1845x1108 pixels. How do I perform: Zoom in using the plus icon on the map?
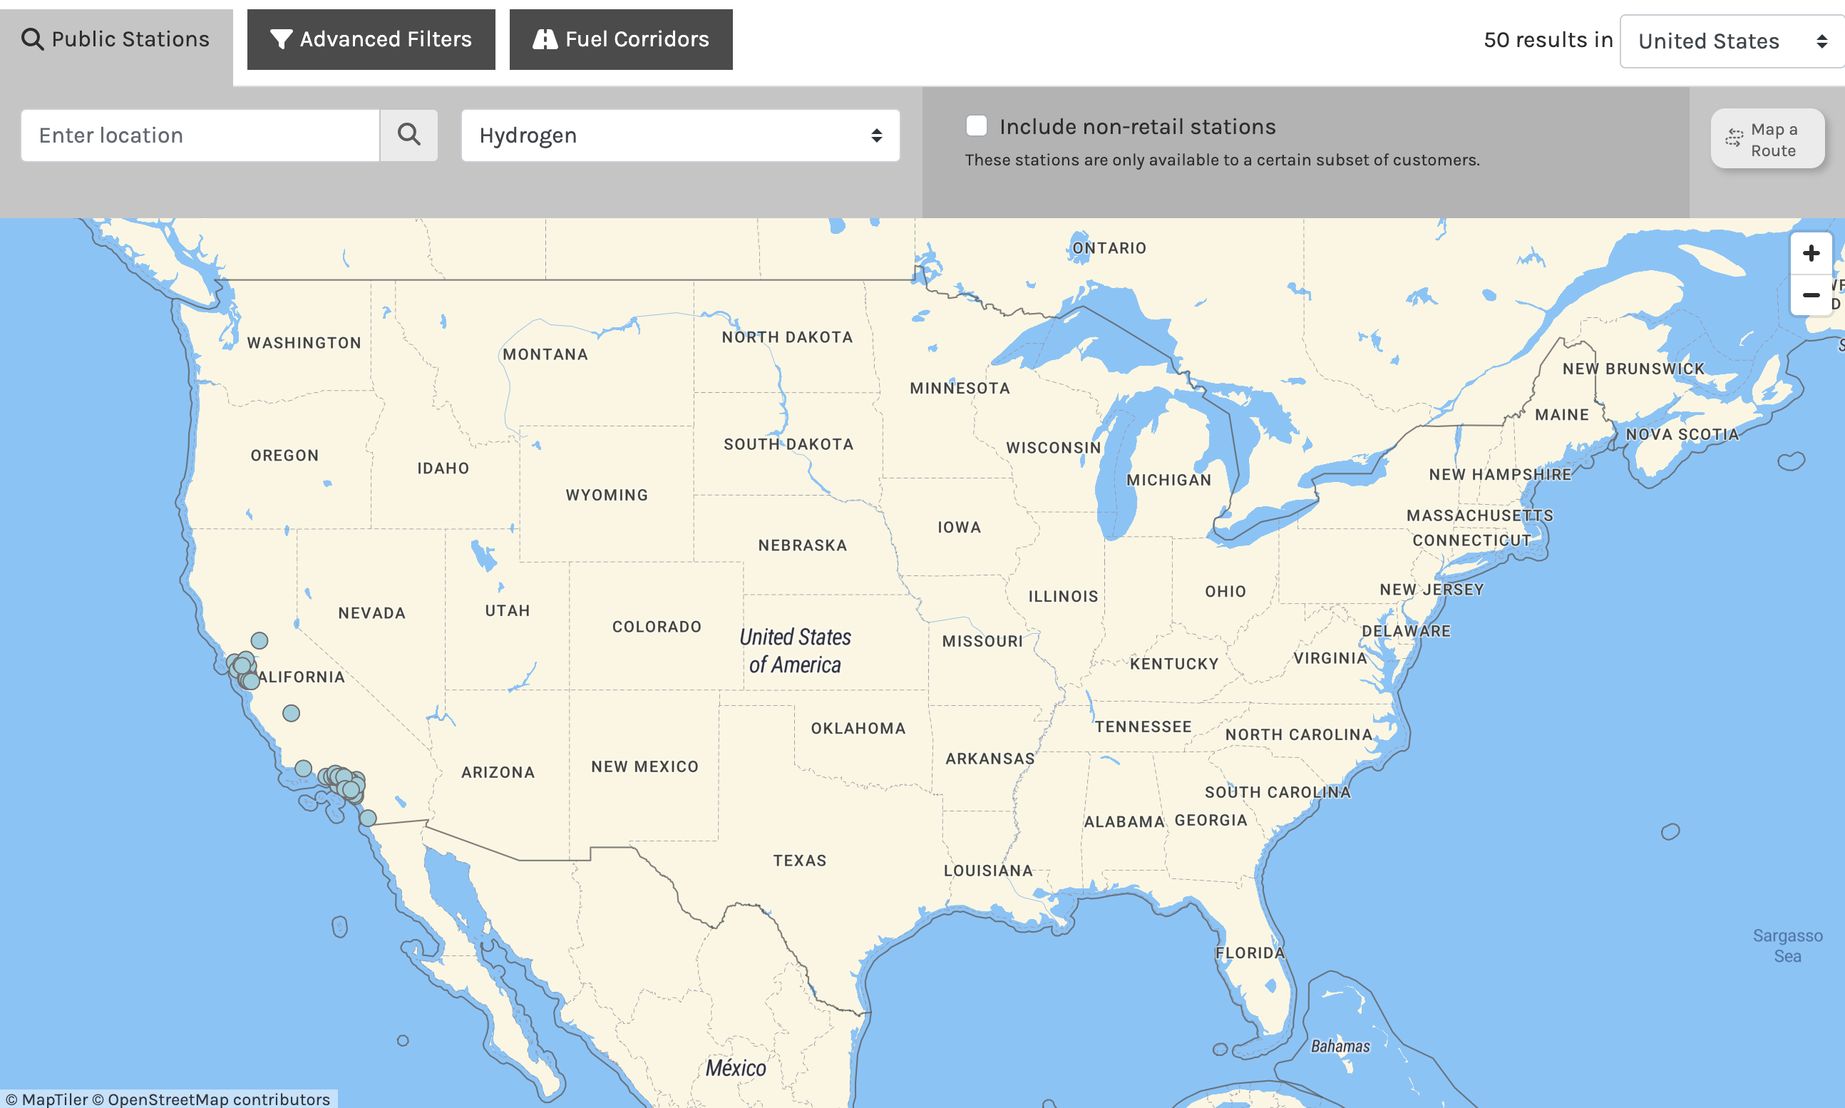pyautogui.click(x=1811, y=252)
